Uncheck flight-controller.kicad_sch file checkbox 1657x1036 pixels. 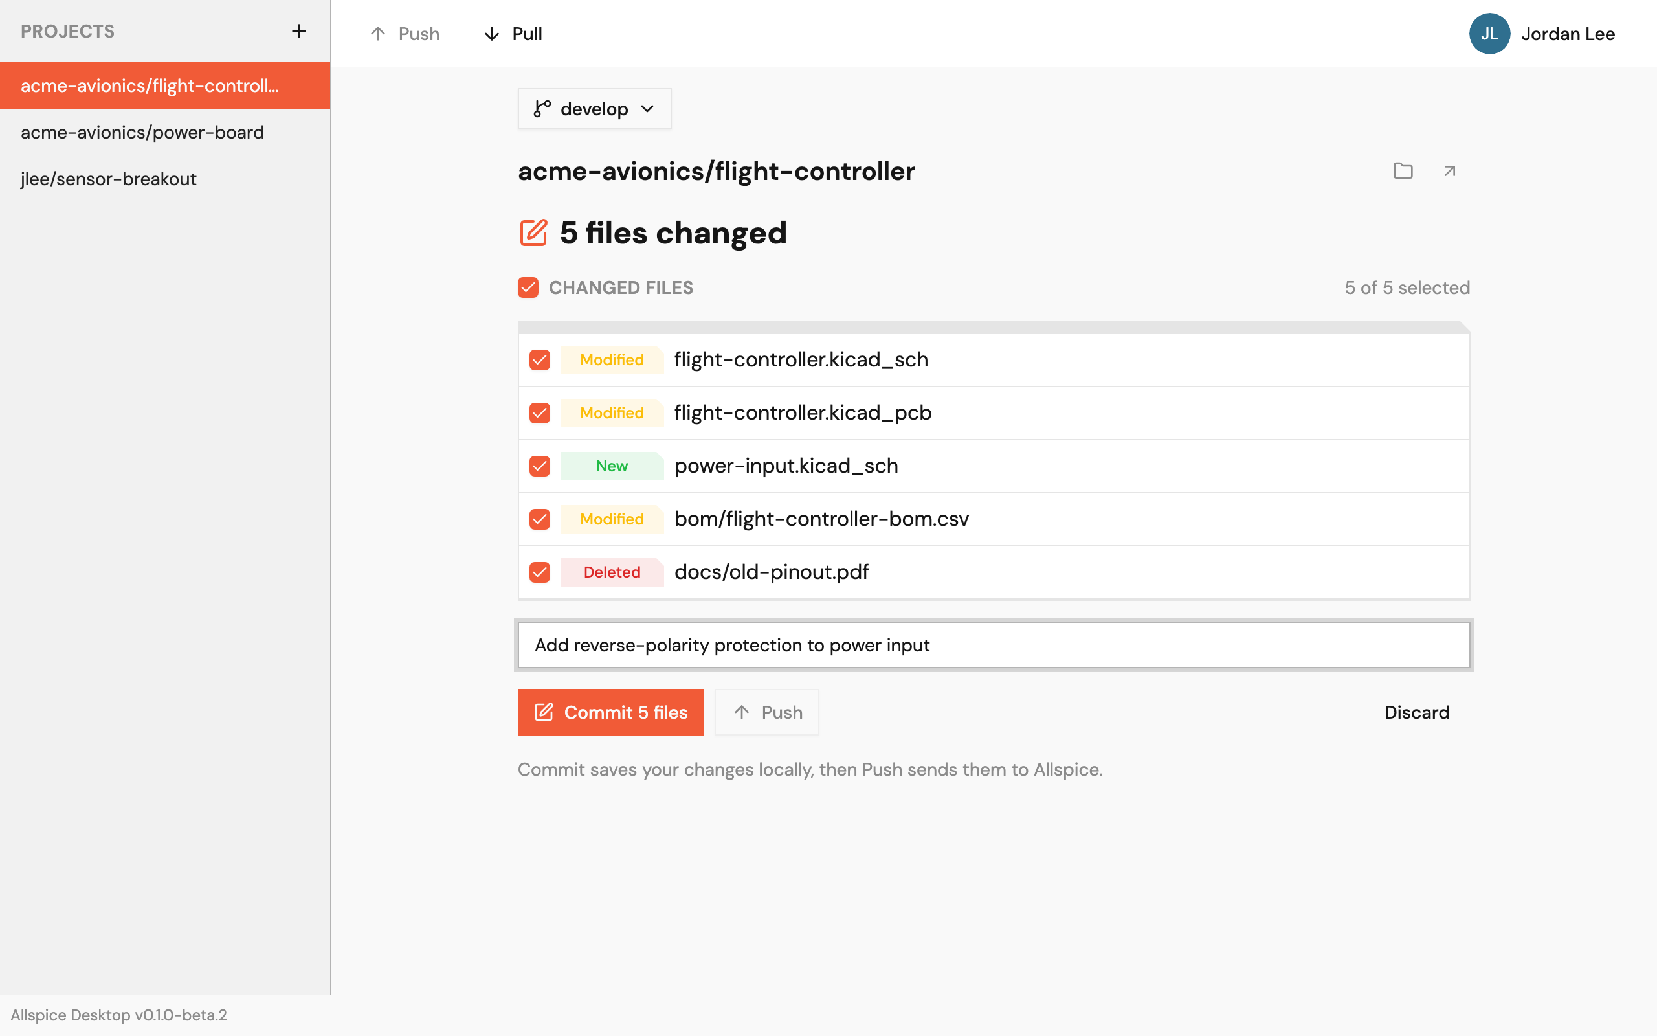point(540,360)
